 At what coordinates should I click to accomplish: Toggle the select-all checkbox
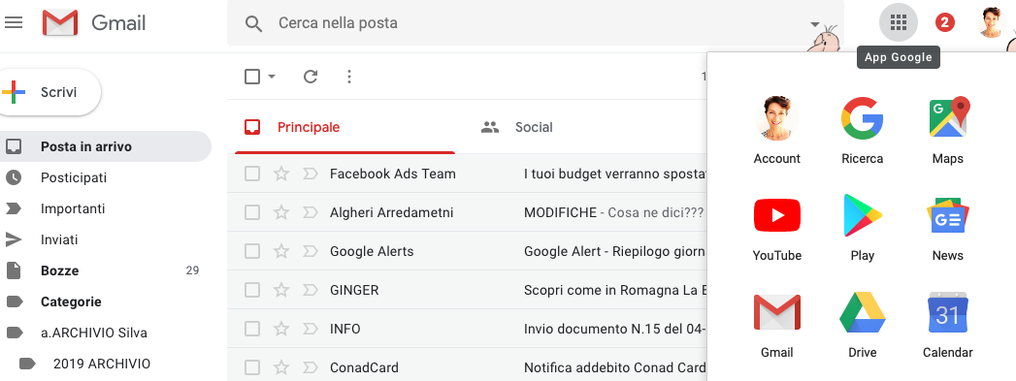coord(252,77)
